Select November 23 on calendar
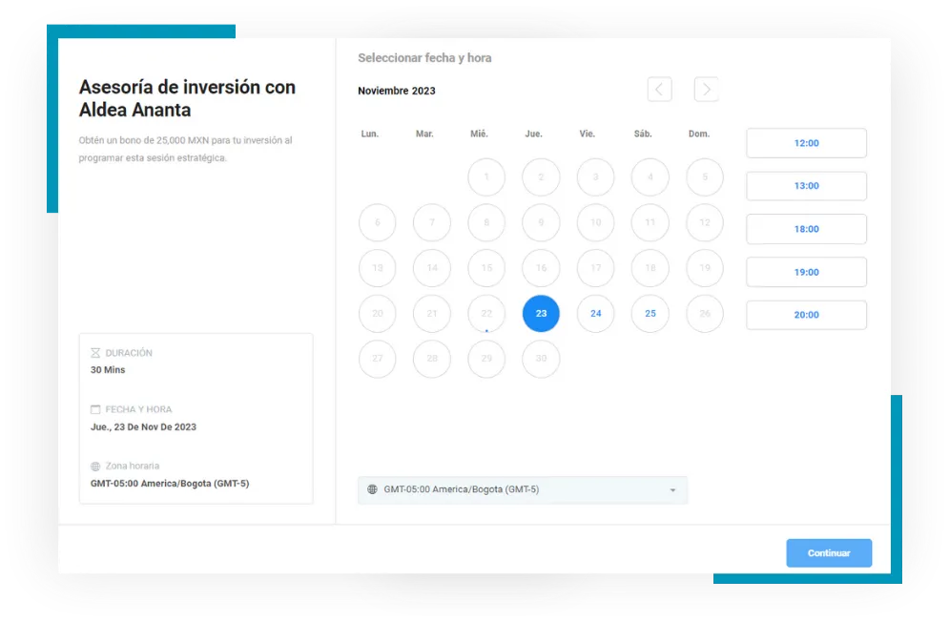The width and height of the screenshot is (949, 622). [541, 313]
